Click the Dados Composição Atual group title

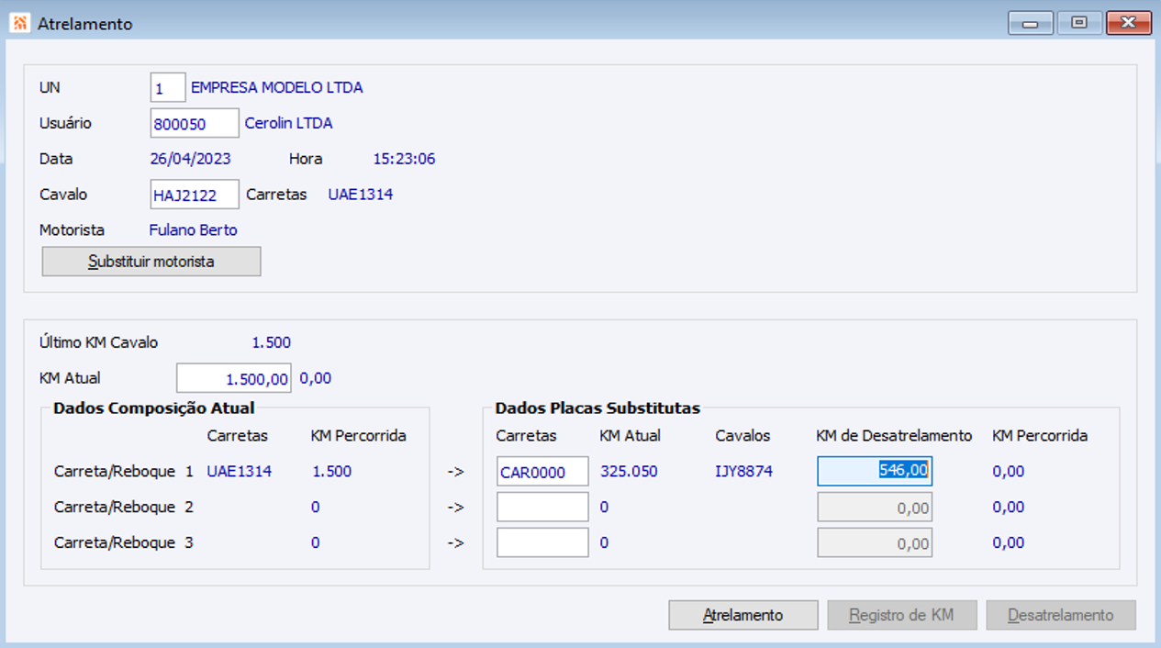154,408
